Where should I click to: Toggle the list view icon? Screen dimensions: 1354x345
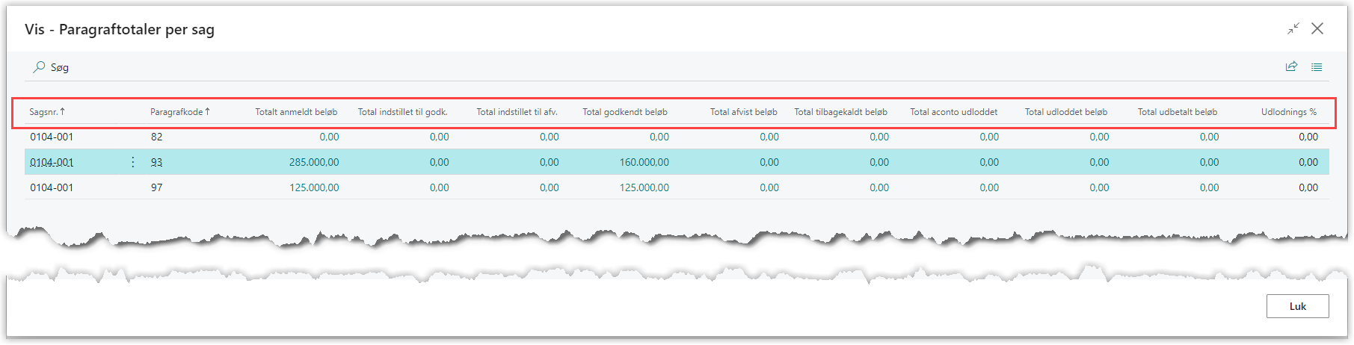(x=1317, y=67)
